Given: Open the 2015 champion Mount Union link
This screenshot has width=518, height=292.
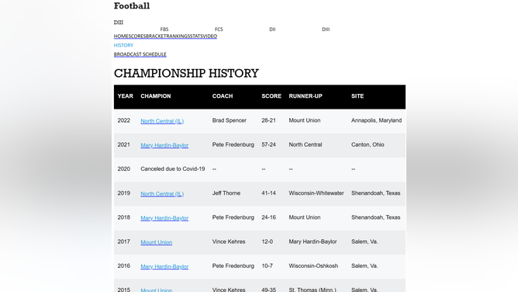Looking at the screenshot, I should (157, 290).
